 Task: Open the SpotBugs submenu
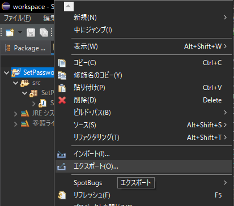point(144,183)
